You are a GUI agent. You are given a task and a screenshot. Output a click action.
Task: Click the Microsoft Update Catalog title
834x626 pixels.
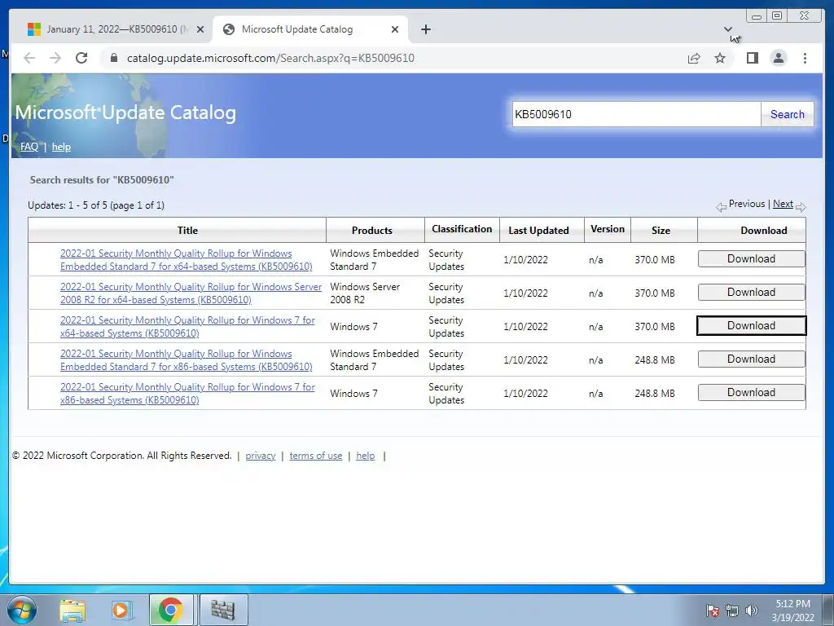(x=125, y=112)
